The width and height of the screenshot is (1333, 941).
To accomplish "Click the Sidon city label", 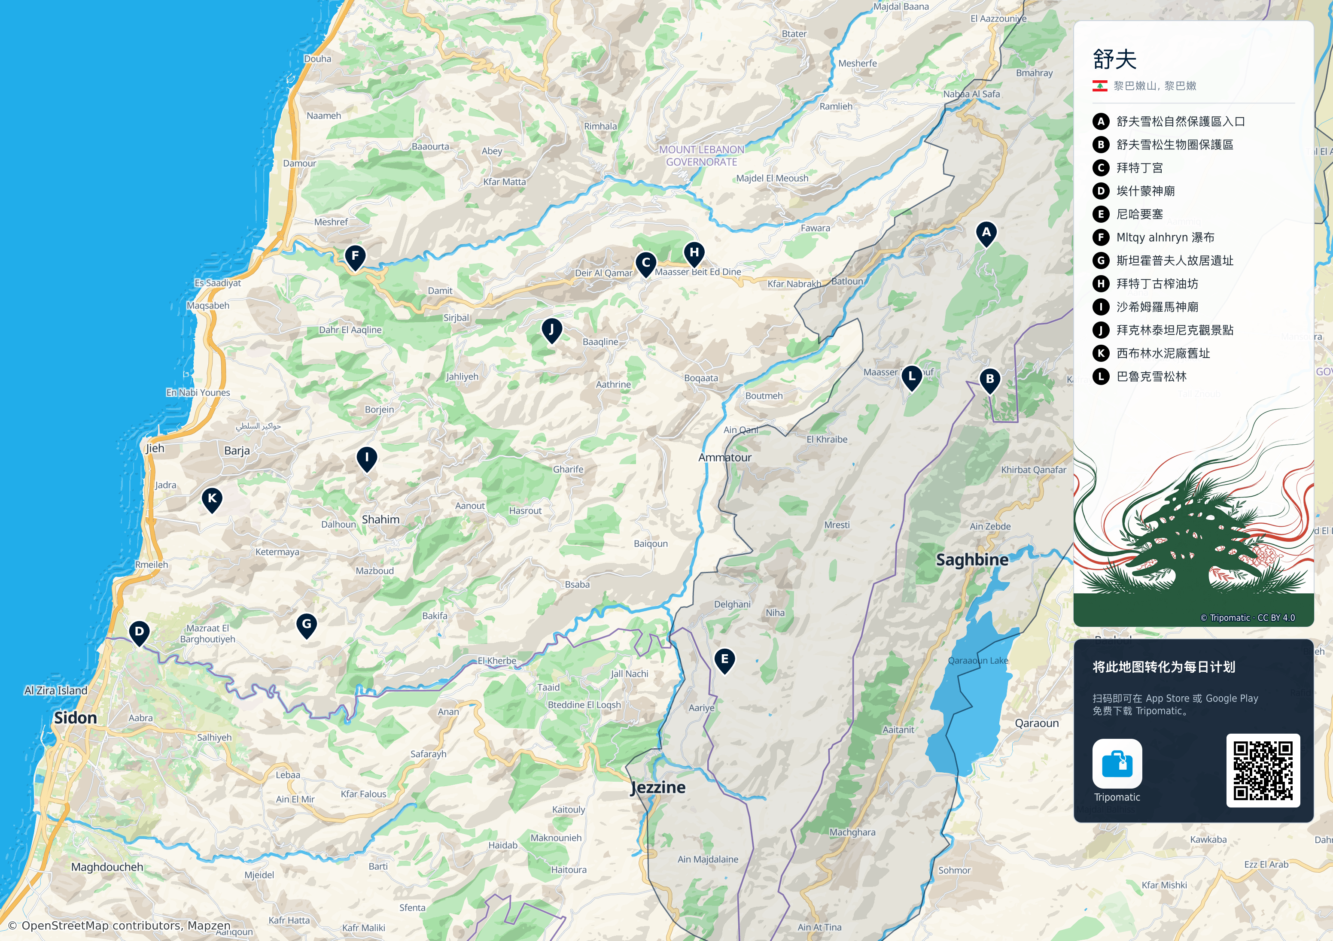I will [x=76, y=718].
